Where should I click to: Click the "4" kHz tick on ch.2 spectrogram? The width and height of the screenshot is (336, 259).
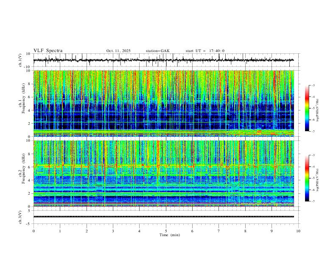tap(29, 180)
